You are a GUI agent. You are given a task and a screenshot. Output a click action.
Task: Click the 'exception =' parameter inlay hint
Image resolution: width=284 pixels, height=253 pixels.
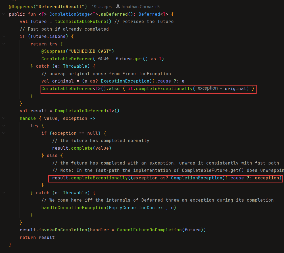click(x=210, y=88)
